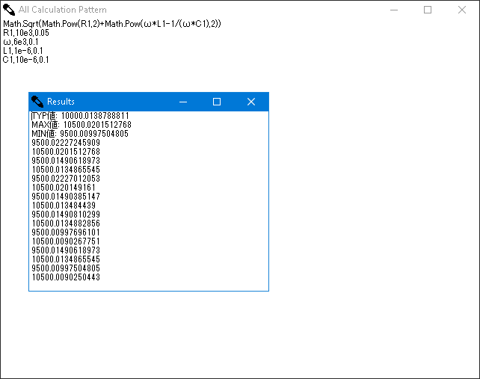480x379 pixels.
Task: Select result value 10500.0134882856
Action: click(66, 224)
